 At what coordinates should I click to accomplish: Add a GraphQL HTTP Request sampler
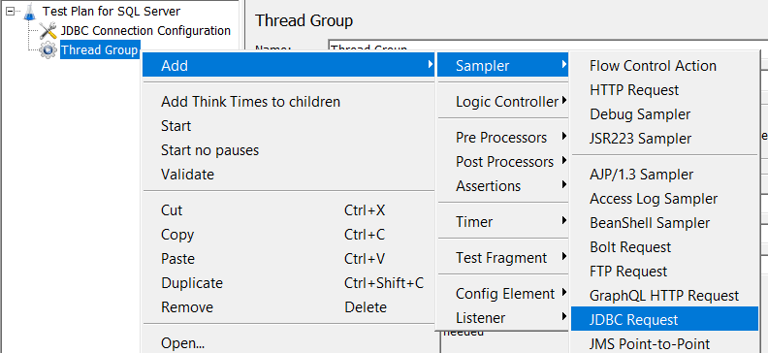pyautogui.click(x=664, y=296)
